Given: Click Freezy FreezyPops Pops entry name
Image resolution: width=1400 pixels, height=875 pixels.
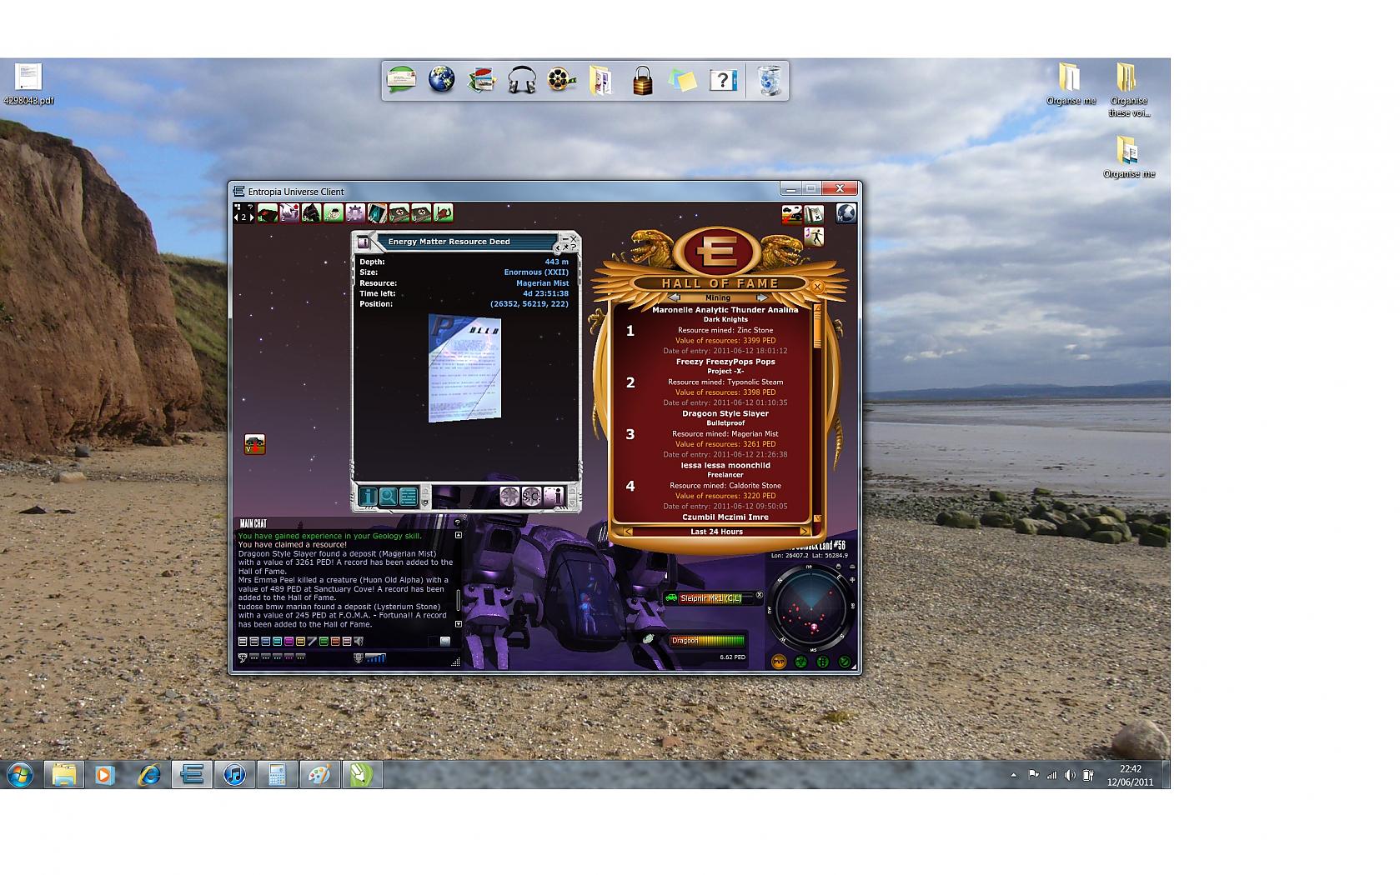Looking at the screenshot, I should click(x=725, y=362).
